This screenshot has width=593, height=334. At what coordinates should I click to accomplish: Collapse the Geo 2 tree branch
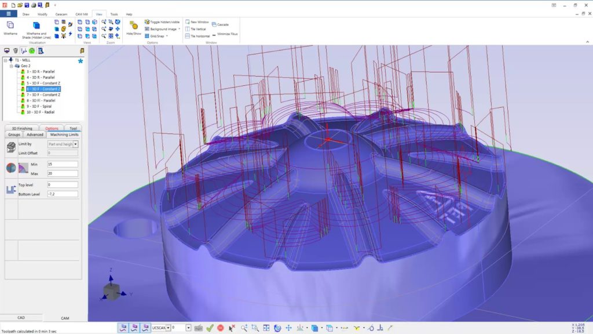pyautogui.click(x=11, y=66)
